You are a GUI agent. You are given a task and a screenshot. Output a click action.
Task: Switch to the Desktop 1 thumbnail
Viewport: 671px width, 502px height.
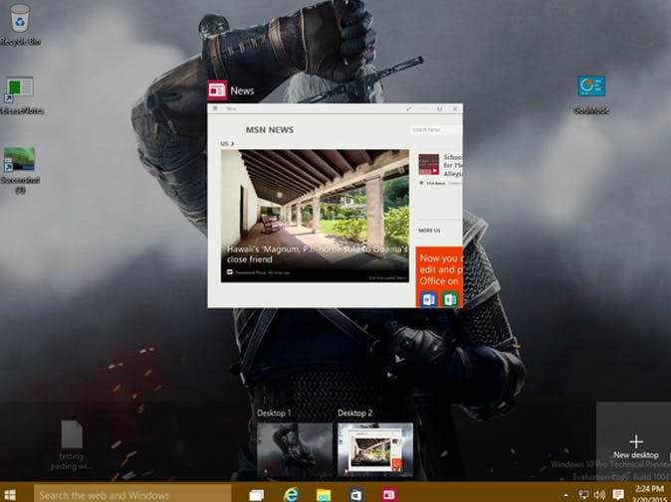point(295,449)
